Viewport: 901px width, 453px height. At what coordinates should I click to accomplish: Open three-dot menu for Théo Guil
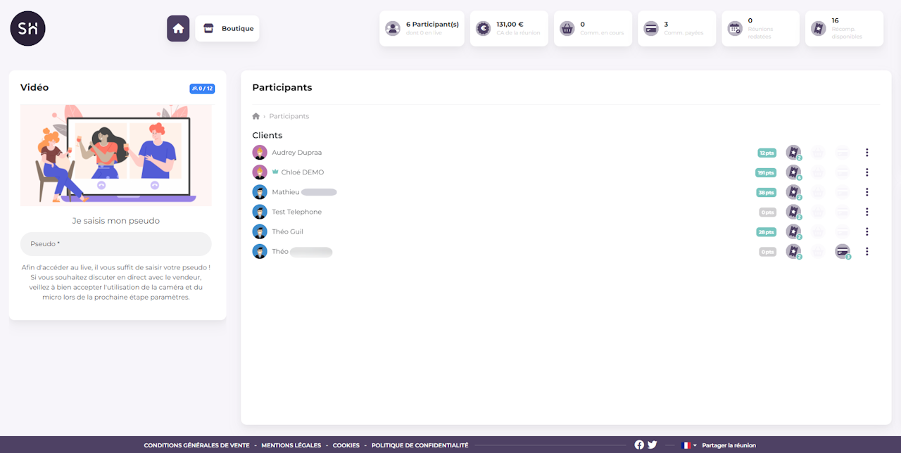[x=867, y=231]
